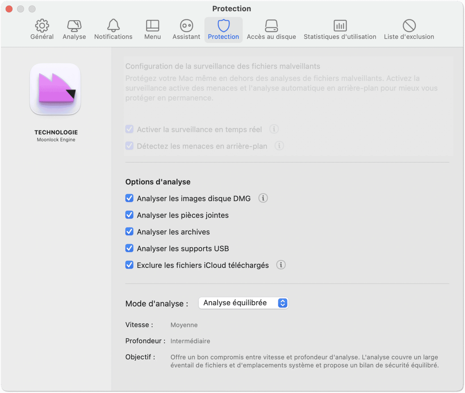This screenshot has height=393, width=465.
Task: Click the Options d'analyse heading
Action: pyautogui.click(x=158, y=182)
